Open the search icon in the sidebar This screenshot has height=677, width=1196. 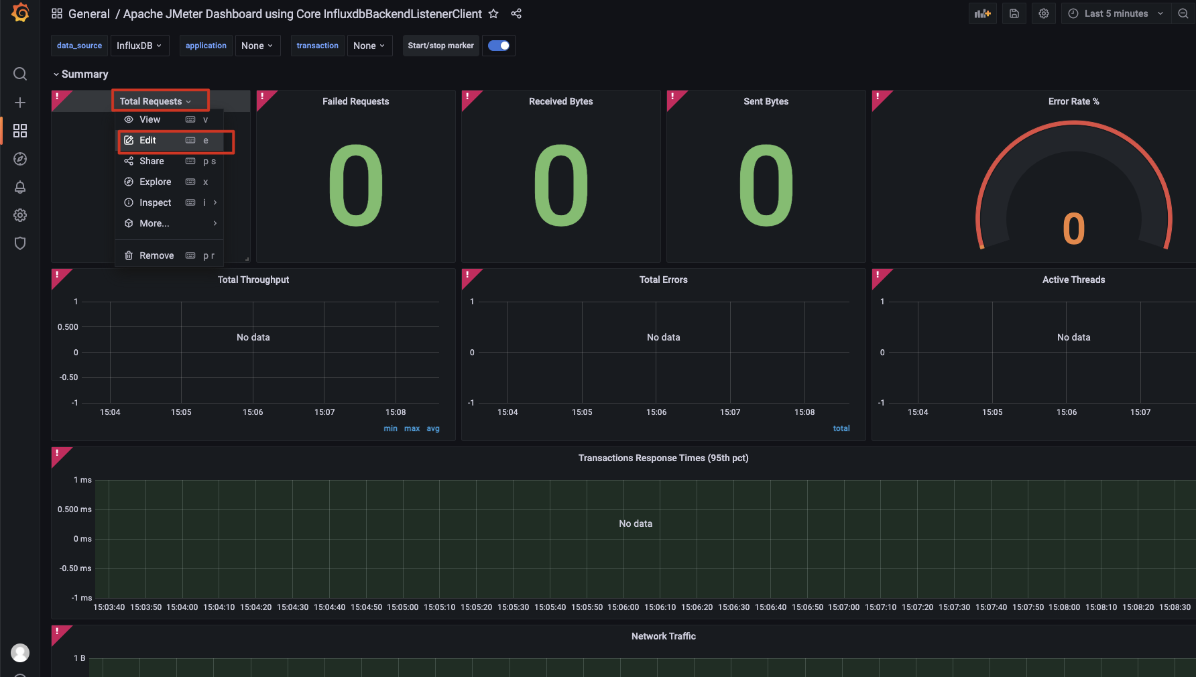tap(20, 74)
